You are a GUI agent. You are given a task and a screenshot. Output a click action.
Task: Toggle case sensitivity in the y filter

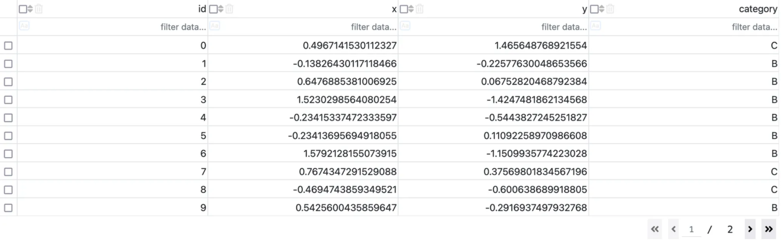coord(405,26)
